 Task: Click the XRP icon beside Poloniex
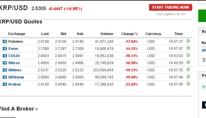(x=5, y=42)
